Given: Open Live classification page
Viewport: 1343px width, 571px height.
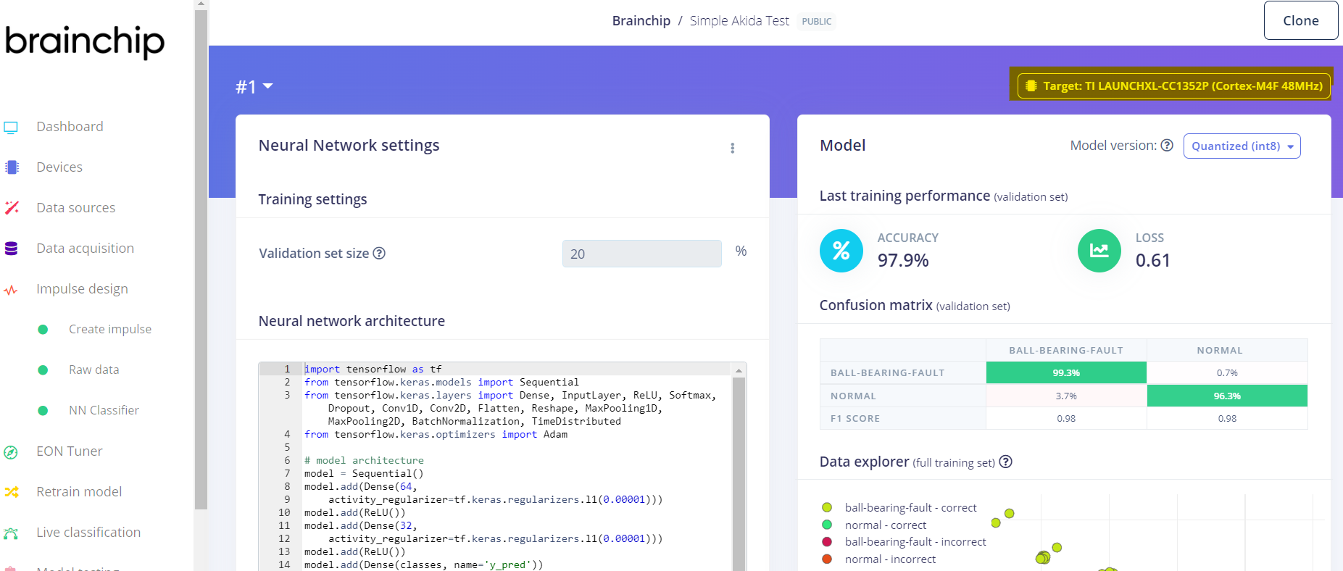Looking at the screenshot, I should tap(88, 533).
